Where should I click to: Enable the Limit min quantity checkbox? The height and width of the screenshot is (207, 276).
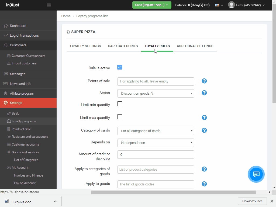click(x=120, y=104)
